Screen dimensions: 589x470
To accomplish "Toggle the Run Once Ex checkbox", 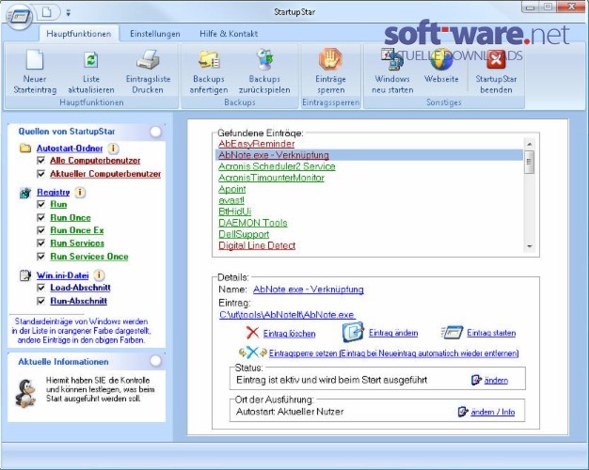I will [x=41, y=230].
